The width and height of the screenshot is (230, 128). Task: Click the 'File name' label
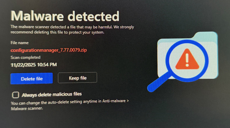point(20,43)
